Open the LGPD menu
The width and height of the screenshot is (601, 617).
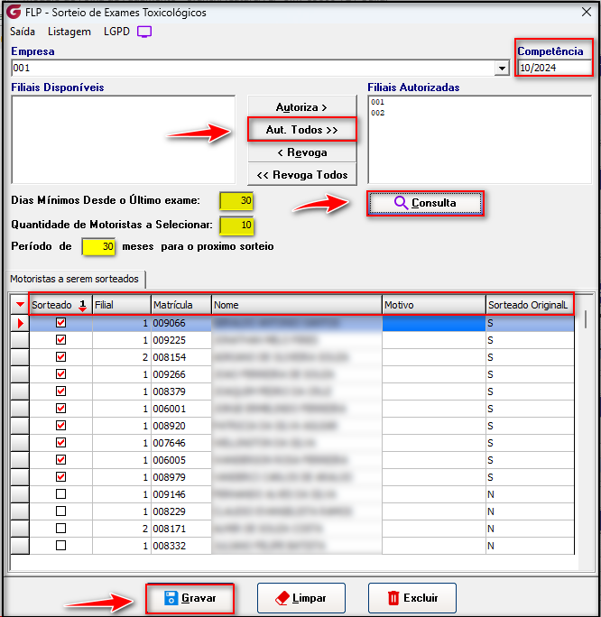click(x=116, y=32)
